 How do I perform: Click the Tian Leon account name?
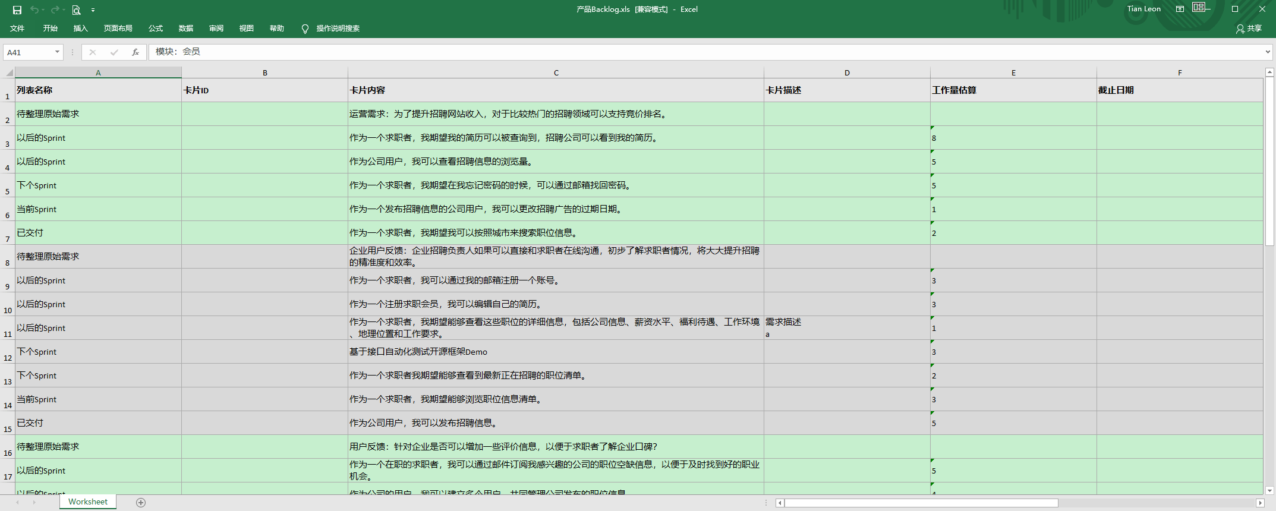pyautogui.click(x=1143, y=9)
